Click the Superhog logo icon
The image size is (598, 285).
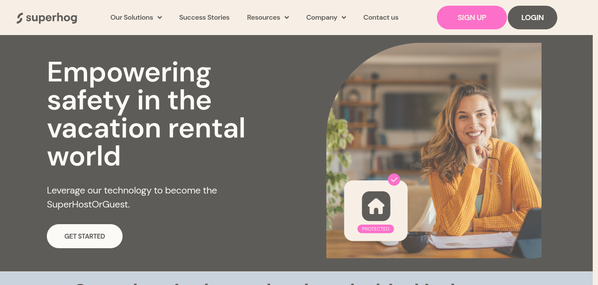click(20, 18)
